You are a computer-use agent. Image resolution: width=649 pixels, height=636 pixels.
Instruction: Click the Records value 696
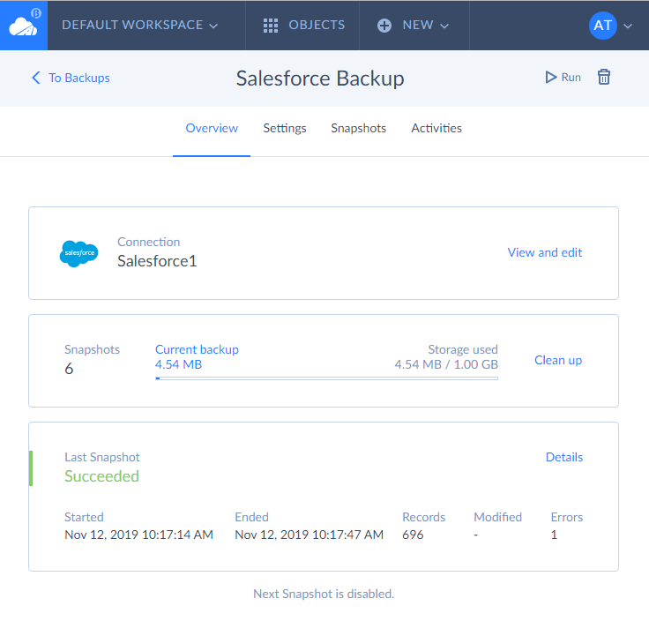[x=413, y=535]
